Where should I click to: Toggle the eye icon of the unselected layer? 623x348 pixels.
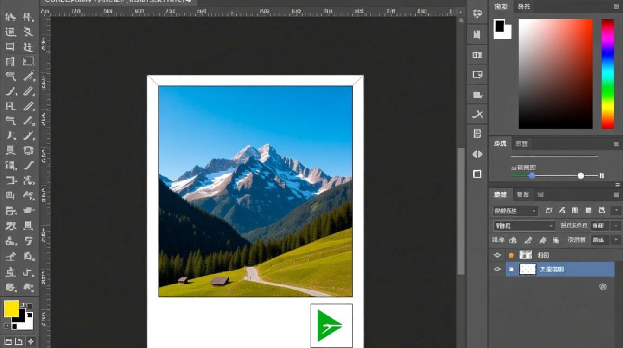coord(497,255)
